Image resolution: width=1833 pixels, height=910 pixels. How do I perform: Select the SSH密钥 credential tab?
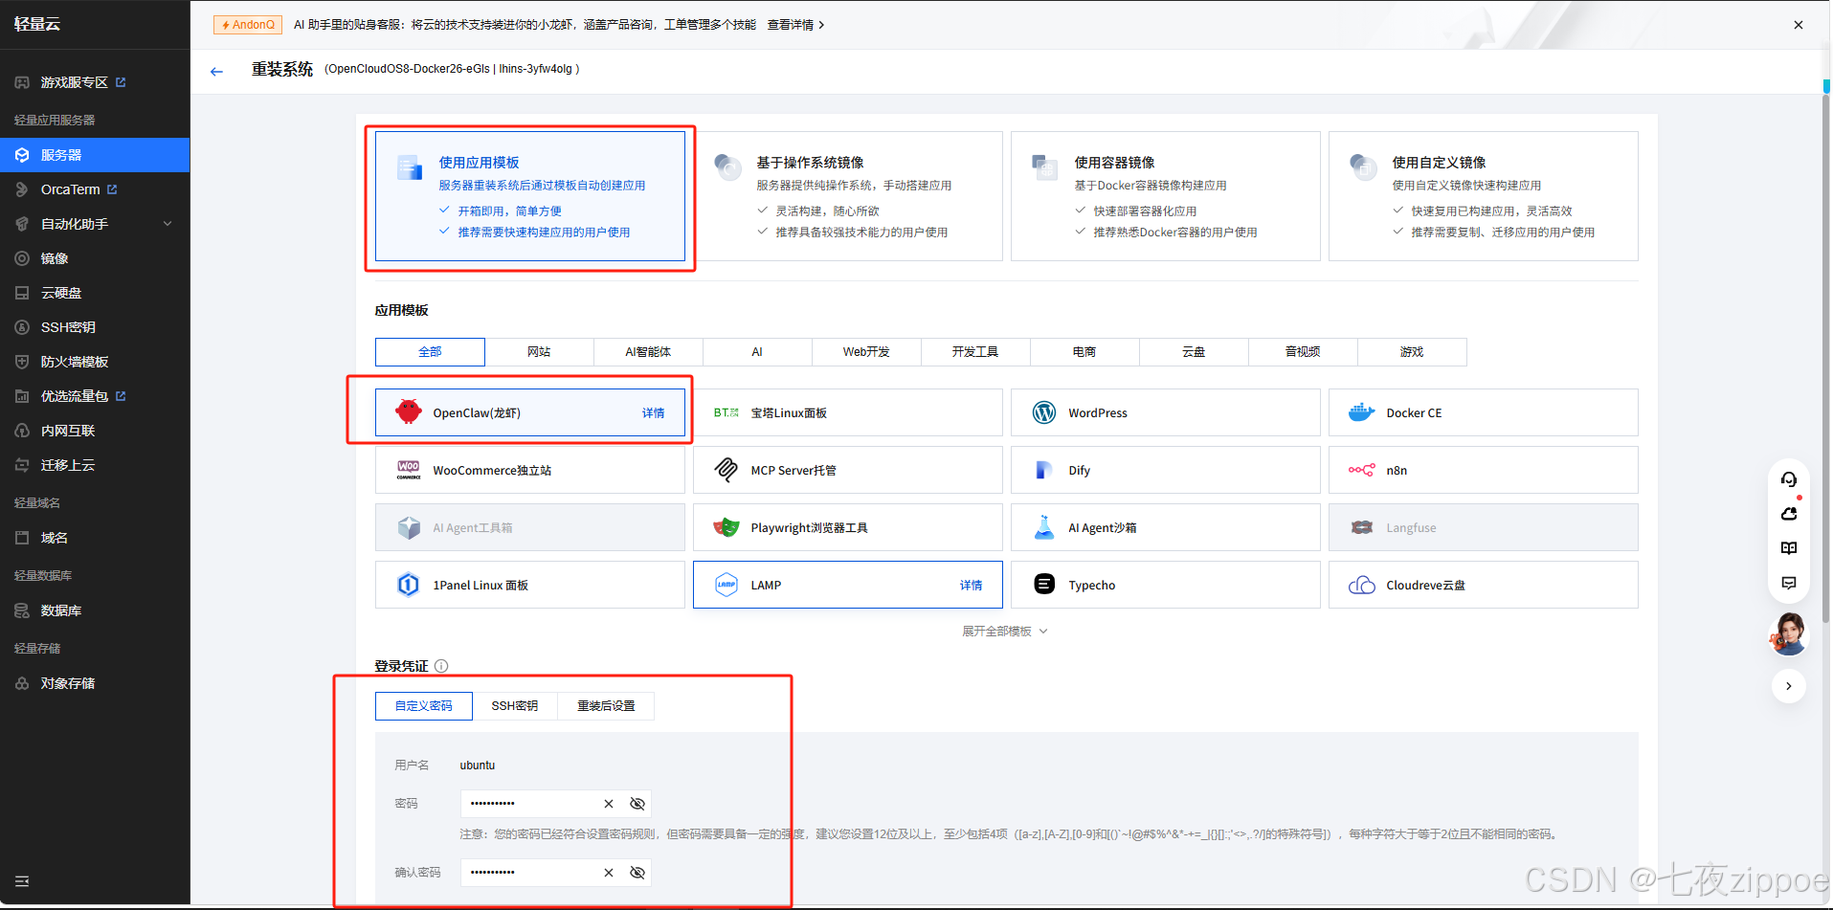point(515,706)
